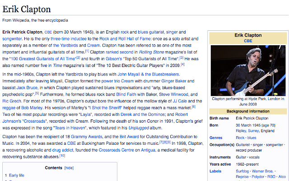Open the 'blues guitarist' link
289x181 pixels.
pyautogui.click(x=151, y=32)
